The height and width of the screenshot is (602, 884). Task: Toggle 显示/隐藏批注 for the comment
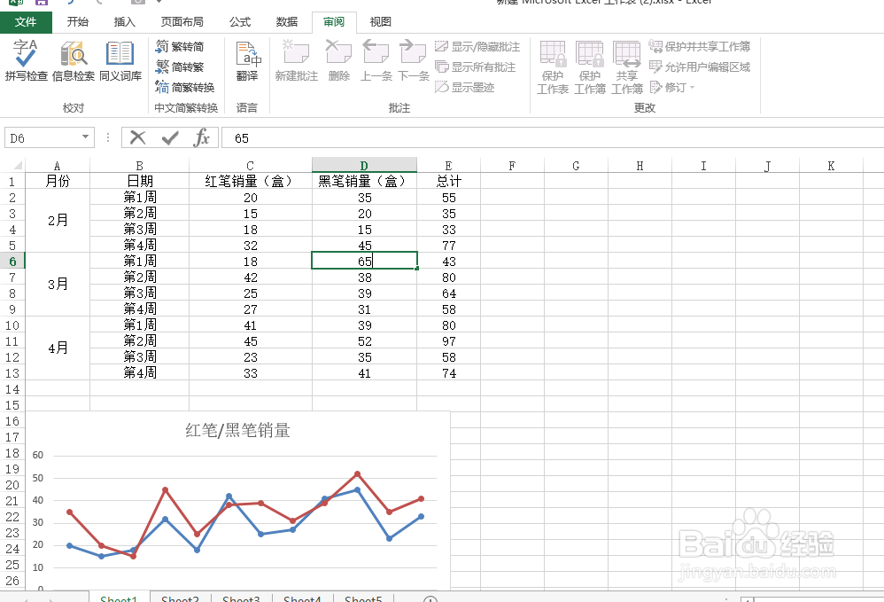(478, 49)
